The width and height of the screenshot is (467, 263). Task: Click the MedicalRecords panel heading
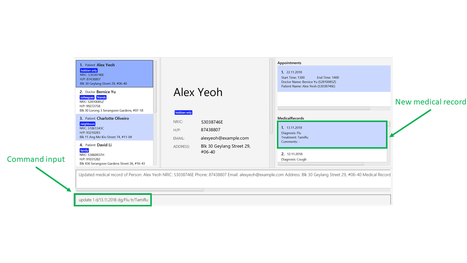(291, 118)
